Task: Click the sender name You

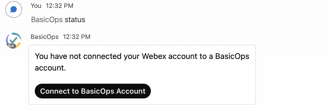Action: coord(36,6)
